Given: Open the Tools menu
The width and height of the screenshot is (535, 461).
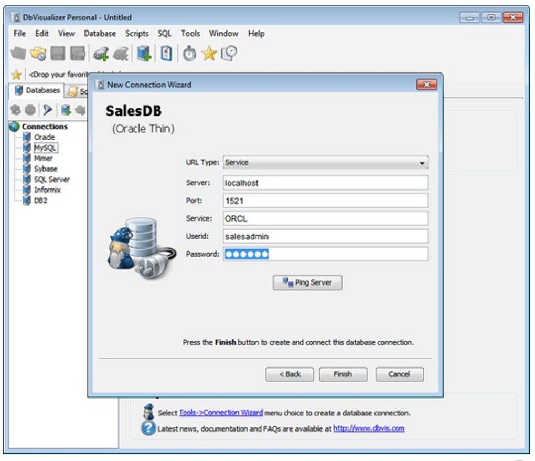Looking at the screenshot, I should pos(190,33).
